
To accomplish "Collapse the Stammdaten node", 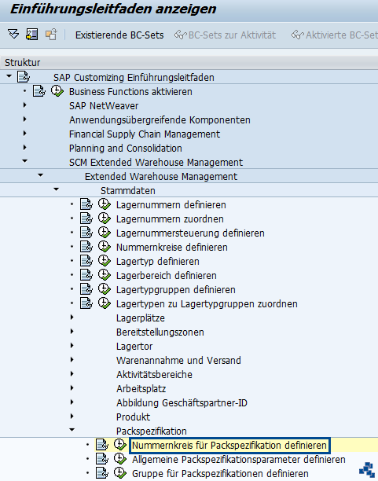I will [x=56, y=189].
